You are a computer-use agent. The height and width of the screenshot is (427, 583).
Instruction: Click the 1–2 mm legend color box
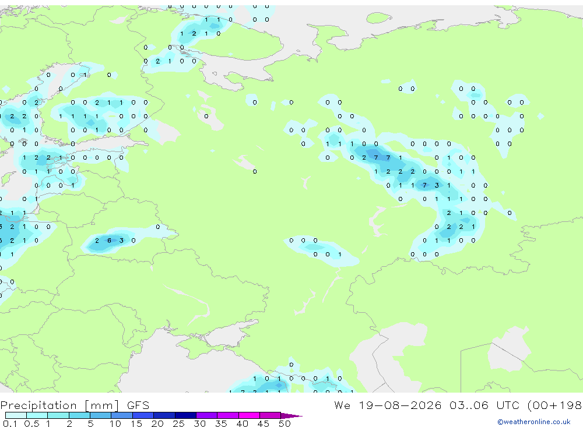pos(58,415)
